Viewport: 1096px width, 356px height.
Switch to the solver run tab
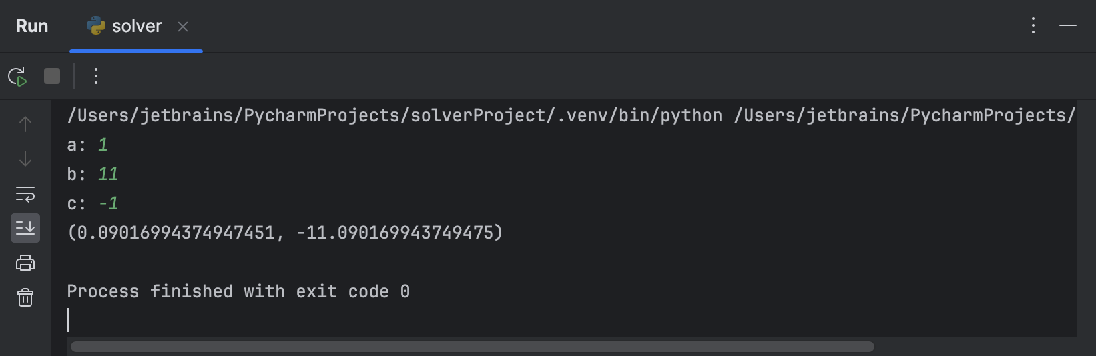coord(136,27)
